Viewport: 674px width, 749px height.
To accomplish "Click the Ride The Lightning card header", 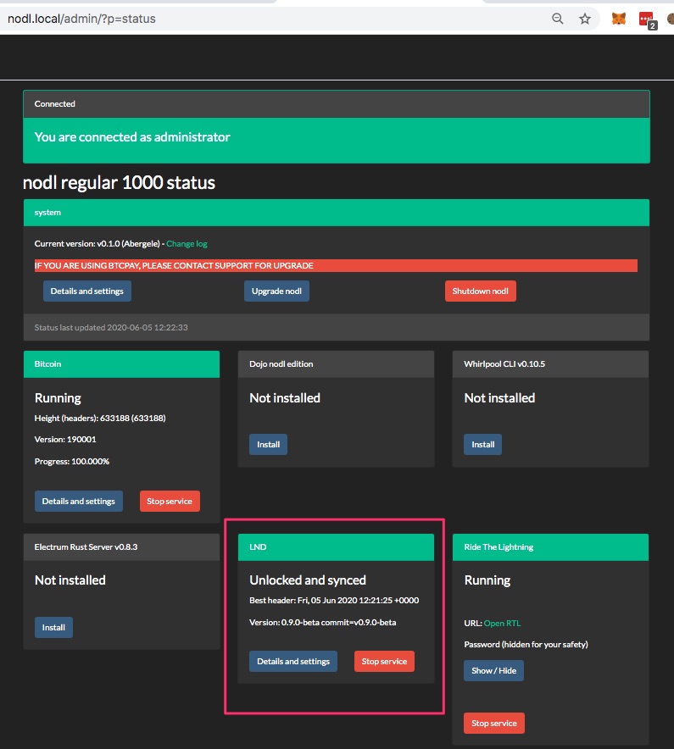I will click(551, 547).
